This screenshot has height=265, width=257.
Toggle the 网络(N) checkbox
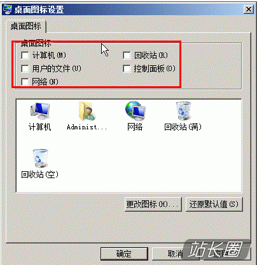tap(25, 82)
